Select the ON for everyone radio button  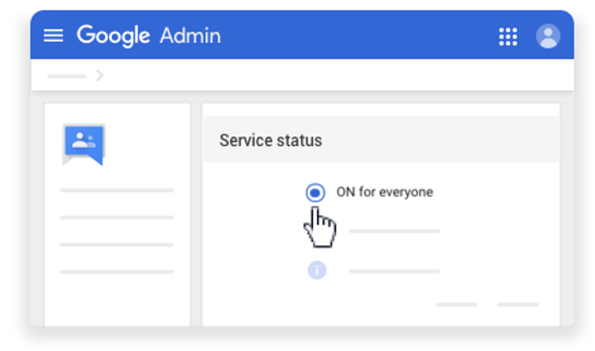(315, 193)
